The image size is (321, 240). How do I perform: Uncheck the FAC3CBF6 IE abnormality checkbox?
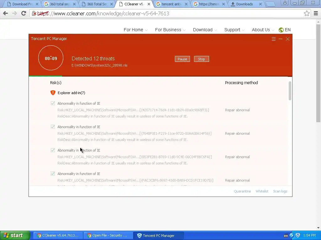click(53, 174)
